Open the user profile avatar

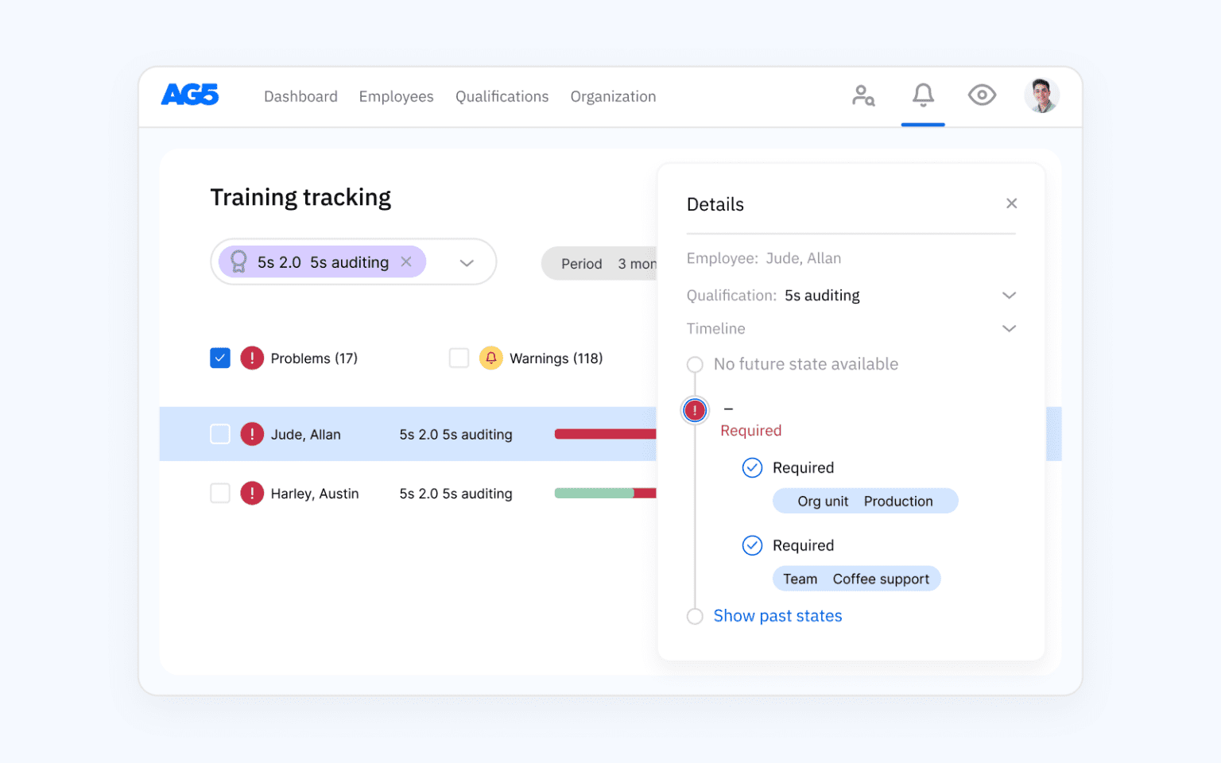point(1041,95)
